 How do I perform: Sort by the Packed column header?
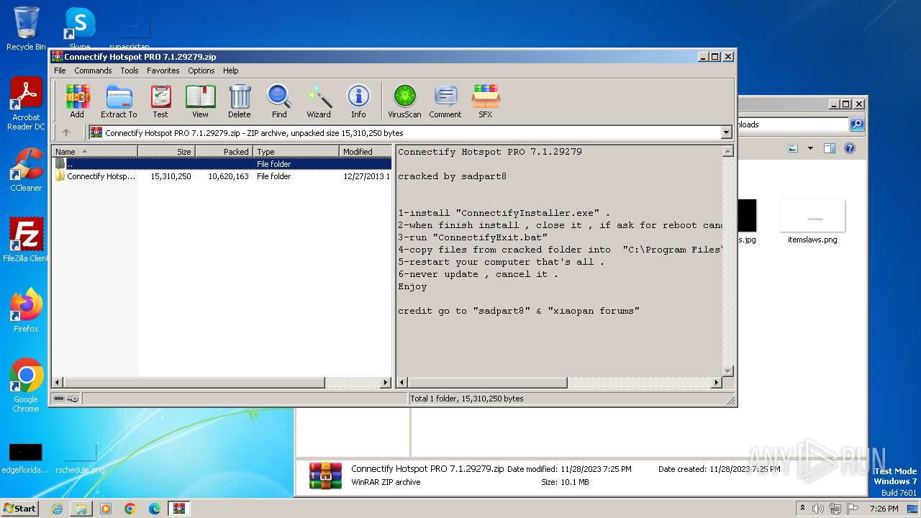tap(224, 151)
